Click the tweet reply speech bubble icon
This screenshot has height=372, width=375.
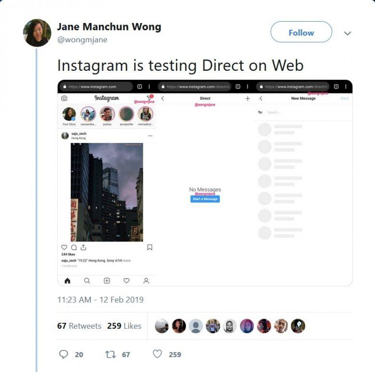(x=63, y=354)
